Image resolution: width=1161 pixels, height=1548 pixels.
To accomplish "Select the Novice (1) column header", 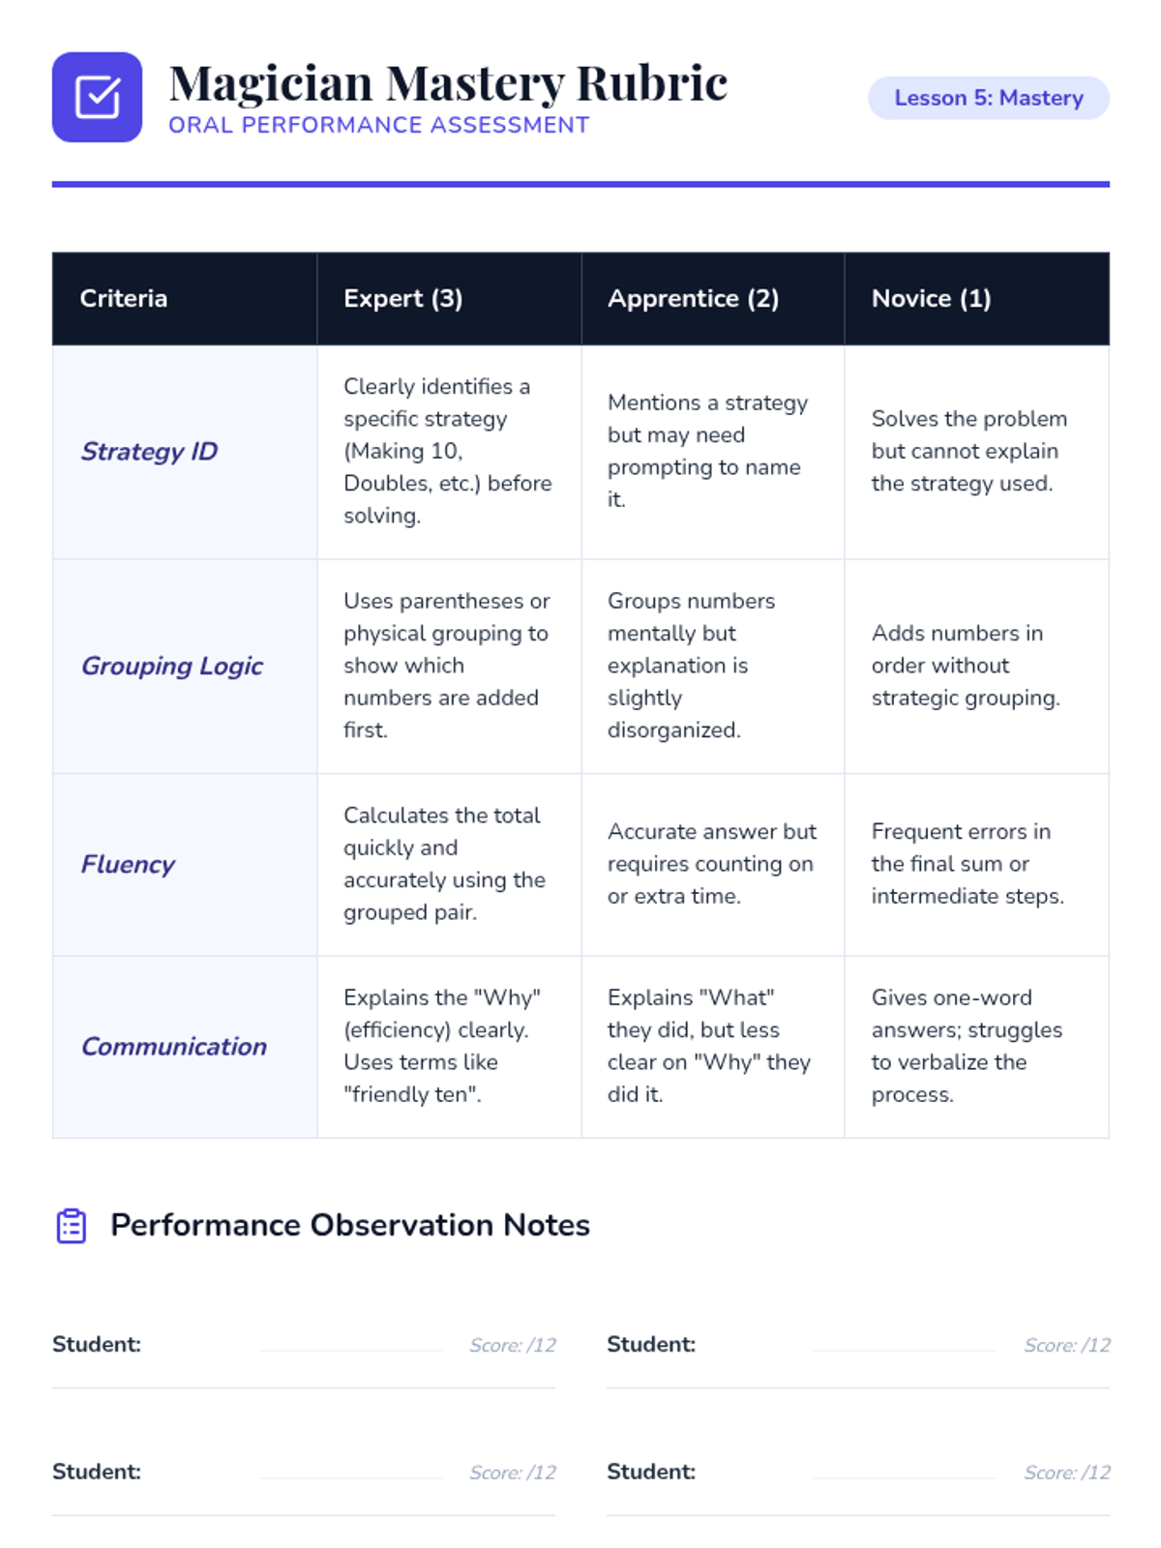I will [x=977, y=298].
